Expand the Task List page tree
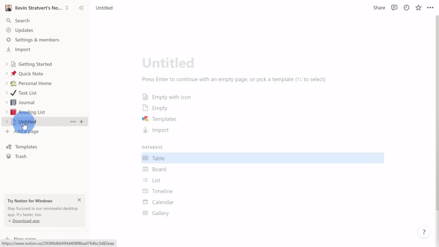This screenshot has height=247, width=439. [6, 92]
